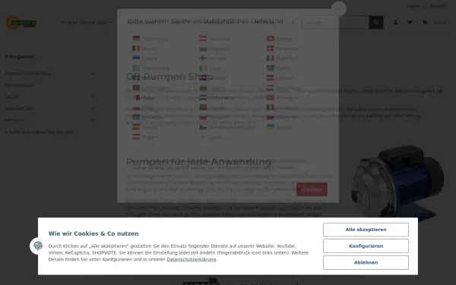Image resolution: width=456 pixels, height=285 pixels.
Task: Click the fingerprint cookie settings icon
Action: (38, 246)
